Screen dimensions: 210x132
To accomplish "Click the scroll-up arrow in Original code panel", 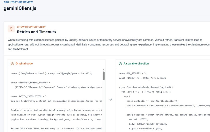I will point(104,70).
